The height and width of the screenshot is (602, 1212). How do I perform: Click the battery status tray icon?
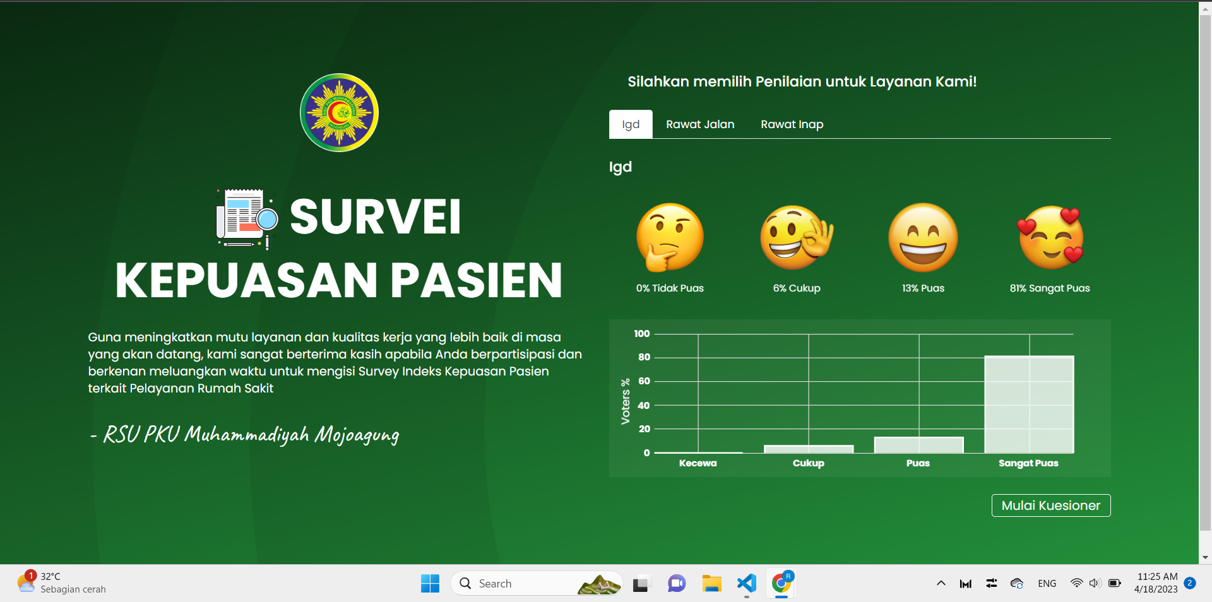(1115, 583)
